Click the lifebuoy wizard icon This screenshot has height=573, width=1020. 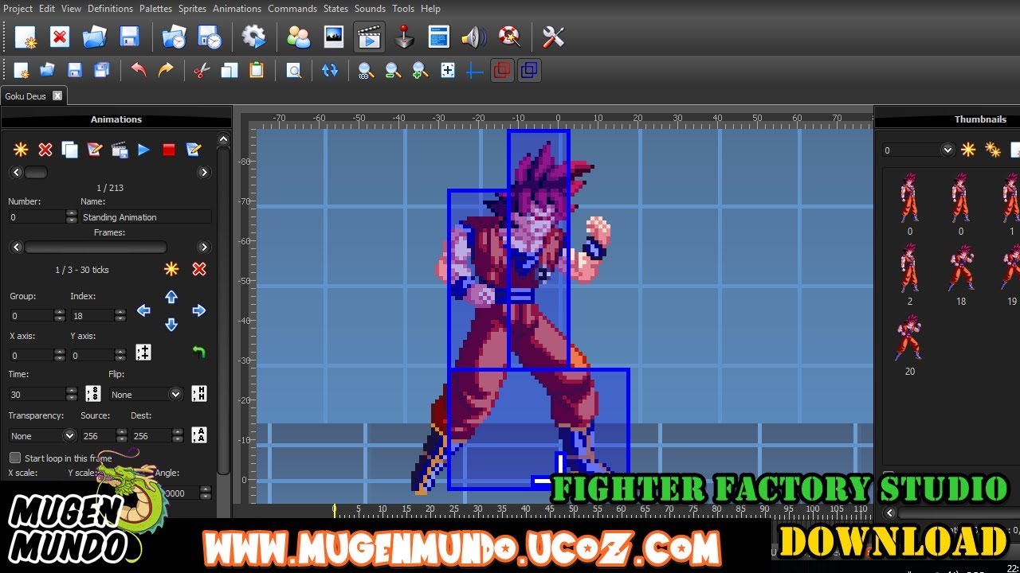[509, 37]
